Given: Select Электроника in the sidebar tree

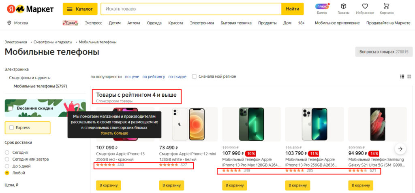Looking at the screenshot, I should tap(17, 69).
